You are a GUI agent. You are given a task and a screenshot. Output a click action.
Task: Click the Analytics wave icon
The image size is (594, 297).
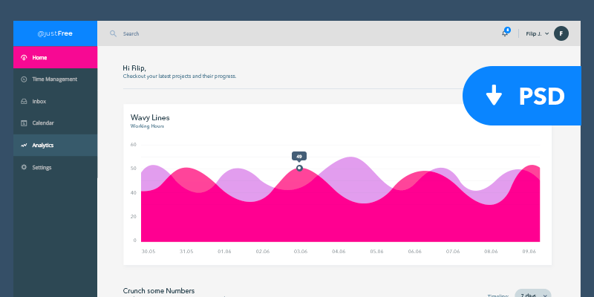click(x=24, y=145)
